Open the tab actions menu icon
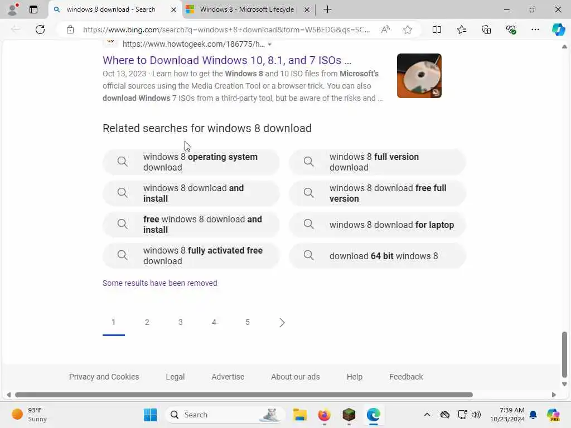Viewport: 571px width, 428px height. pos(33,9)
